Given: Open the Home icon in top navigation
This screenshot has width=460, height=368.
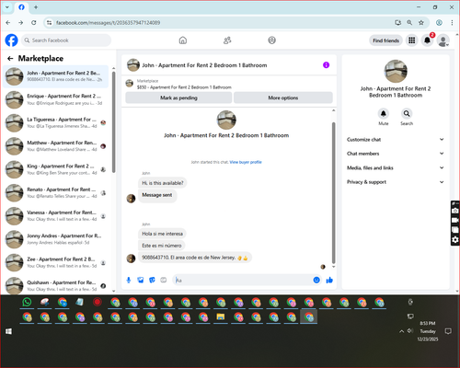Looking at the screenshot, I should point(183,40).
